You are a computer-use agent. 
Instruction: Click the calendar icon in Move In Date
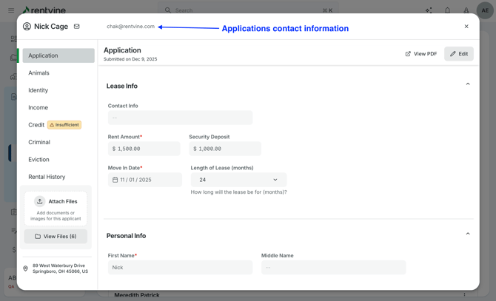click(115, 180)
